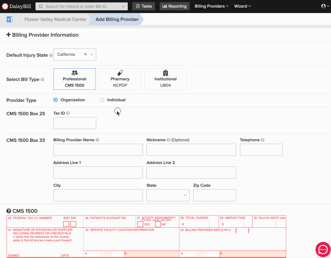Click help icon beside Select Bill Type
This screenshot has height=258, width=331.
point(42,79)
